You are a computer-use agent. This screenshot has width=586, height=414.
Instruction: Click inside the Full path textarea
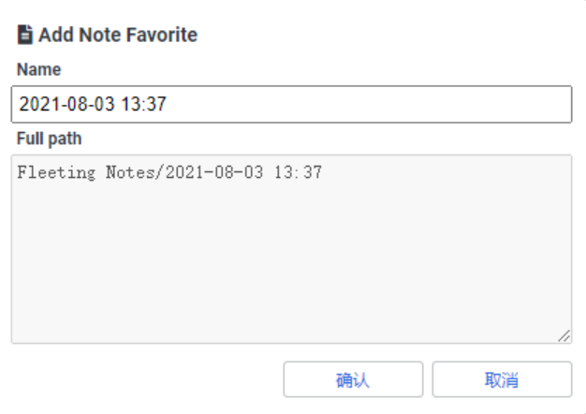291,249
